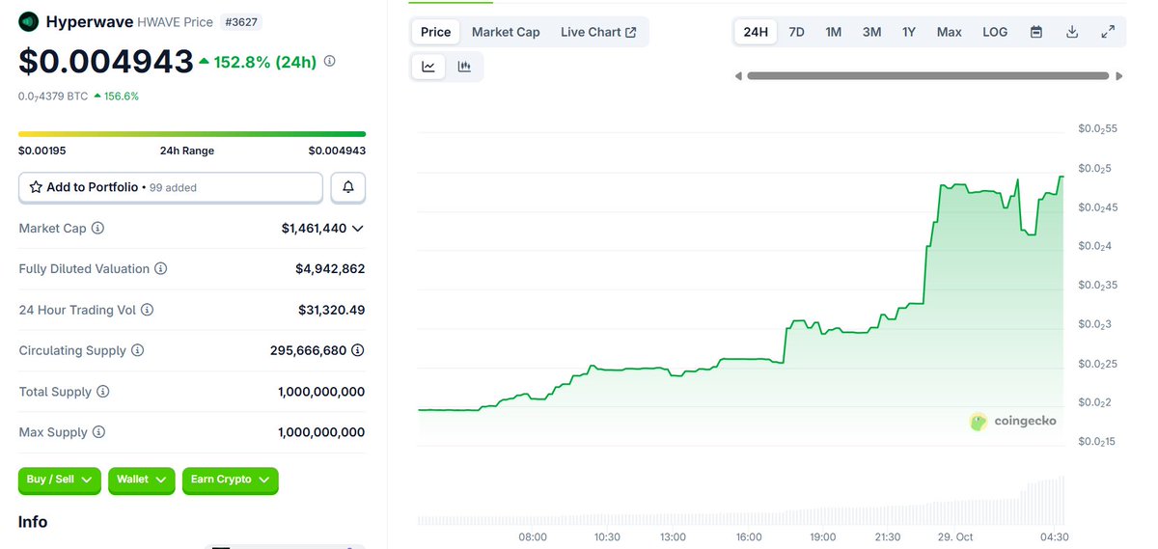Switch to candlestick chart view icon
1158x549 pixels.
(x=464, y=67)
